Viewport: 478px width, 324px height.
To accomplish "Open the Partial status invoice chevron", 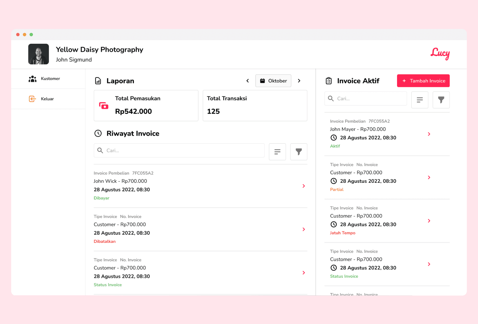I will coord(429,177).
